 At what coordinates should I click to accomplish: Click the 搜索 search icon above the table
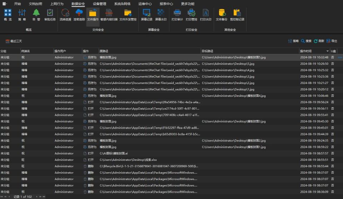[x=306, y=41]
